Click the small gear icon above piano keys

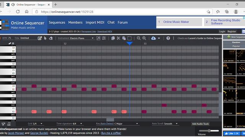pyautogui.click(x=13, y=43)
